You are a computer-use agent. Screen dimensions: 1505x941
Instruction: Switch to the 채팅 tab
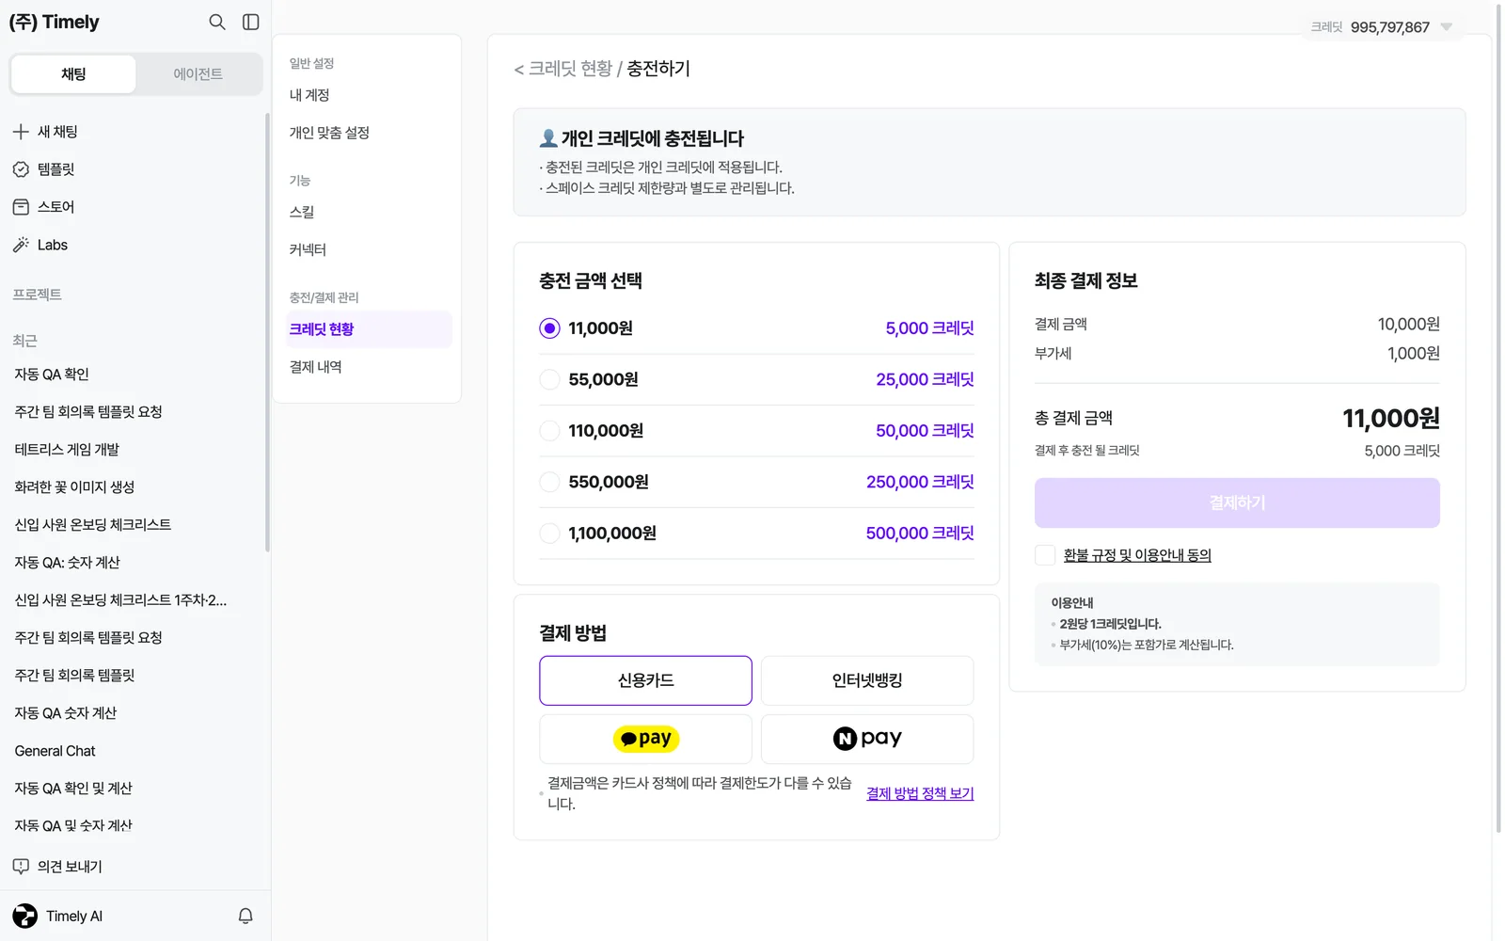click(73, 74)
